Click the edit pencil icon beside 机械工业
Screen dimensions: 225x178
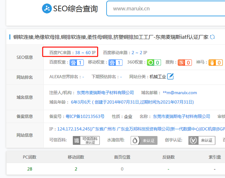[170, 76]
